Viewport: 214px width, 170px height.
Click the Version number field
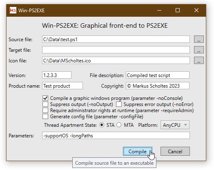click(57, 75)
